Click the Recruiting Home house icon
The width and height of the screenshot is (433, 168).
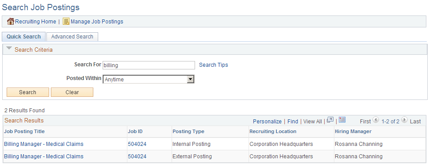(11, 21)
